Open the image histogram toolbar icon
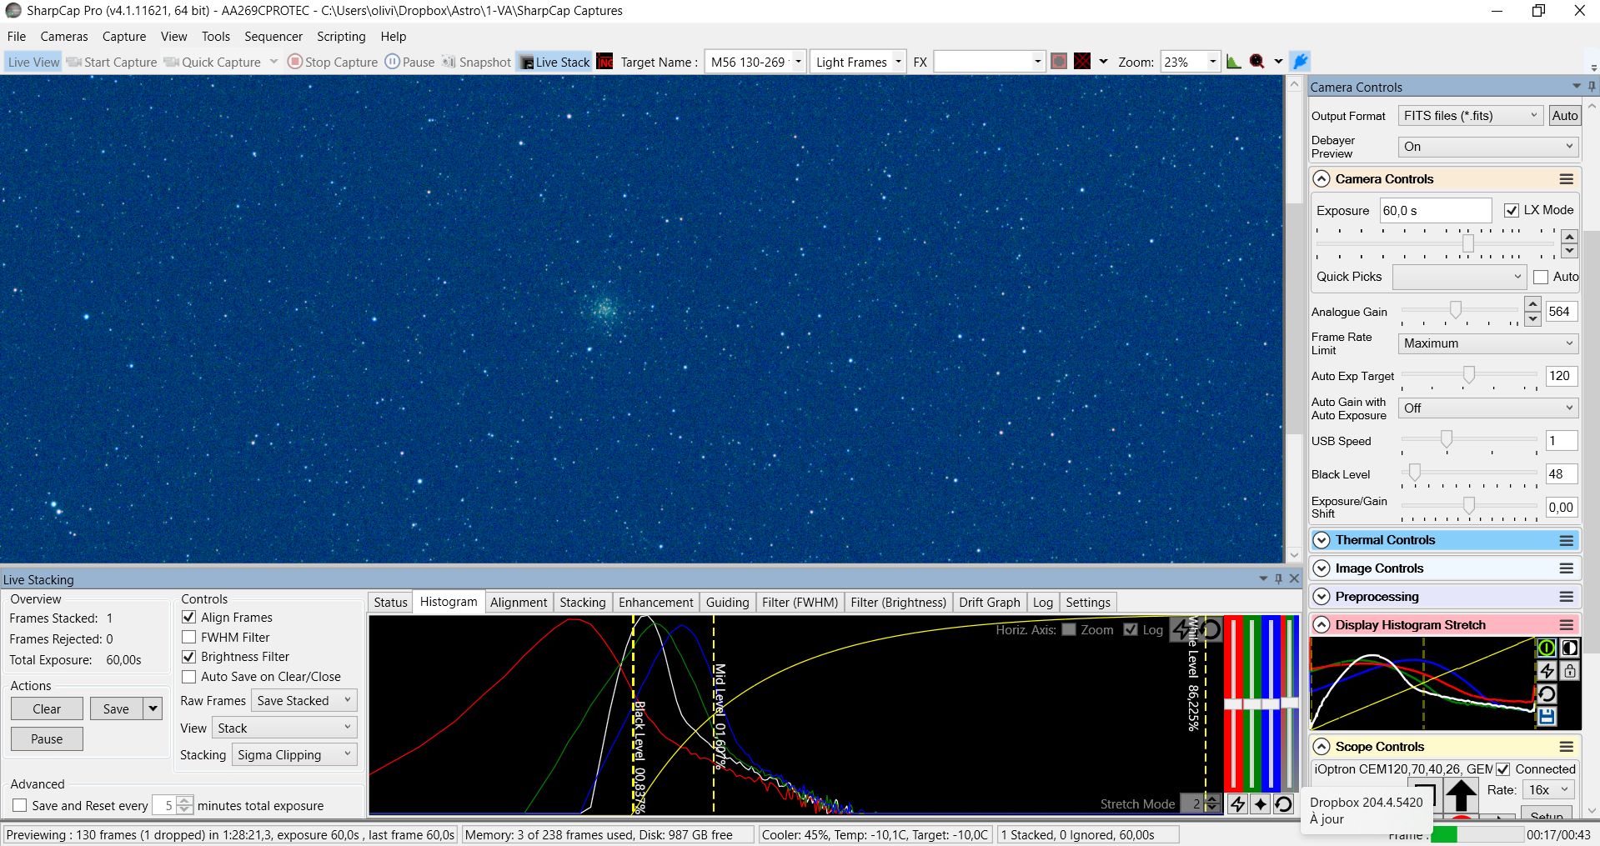Image resolution: width=1600 pixels, height=846 pixels. (x=1233, y=62)
